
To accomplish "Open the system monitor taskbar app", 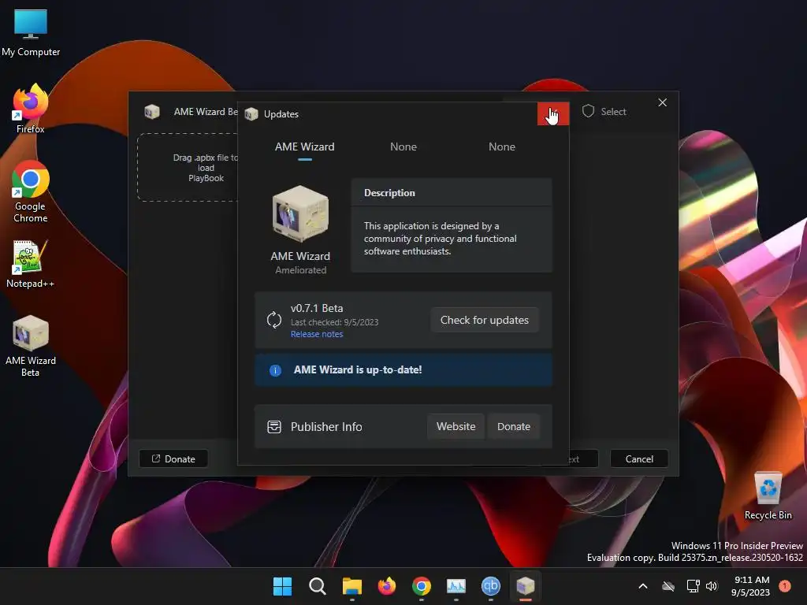I will coord(456,586).
